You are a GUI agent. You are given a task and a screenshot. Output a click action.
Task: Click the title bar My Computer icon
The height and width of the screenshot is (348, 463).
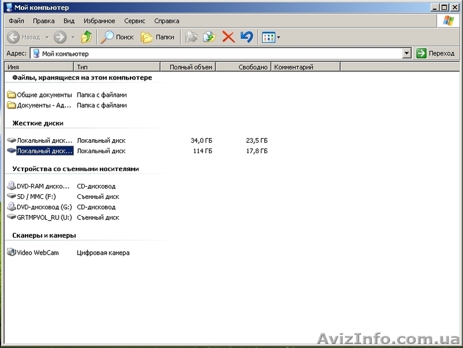[9, 7]
